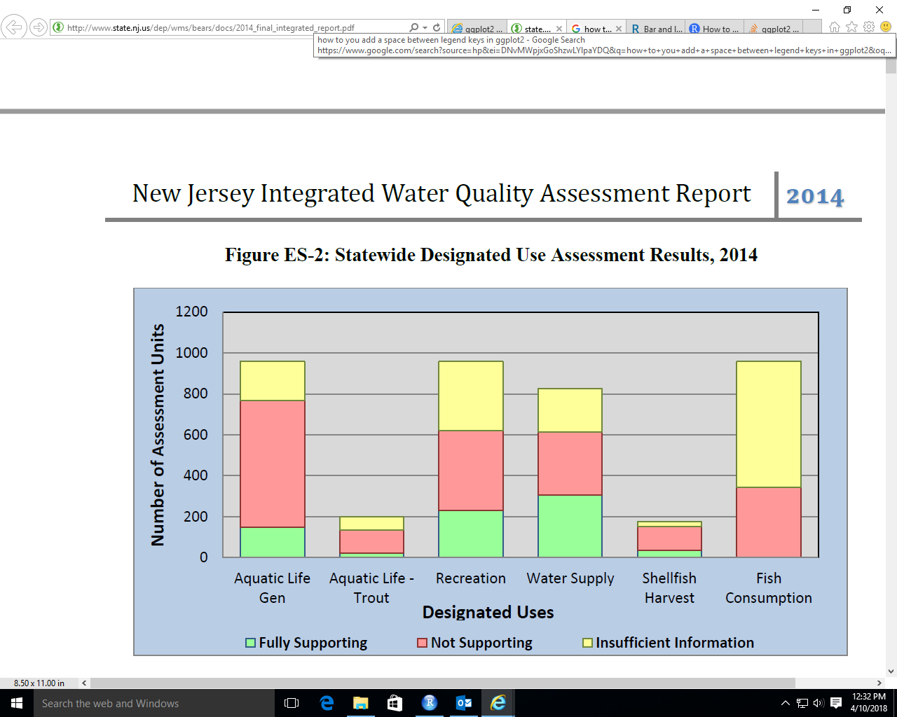Viewport: 897px width, 717px height.
Task: Click the Water Supply green bar segment
Action: point(570,527)
